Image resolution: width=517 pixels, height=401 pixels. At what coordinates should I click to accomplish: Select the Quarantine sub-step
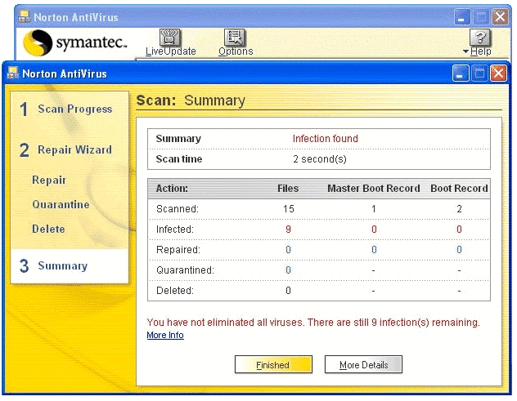(x=61, y=205)
